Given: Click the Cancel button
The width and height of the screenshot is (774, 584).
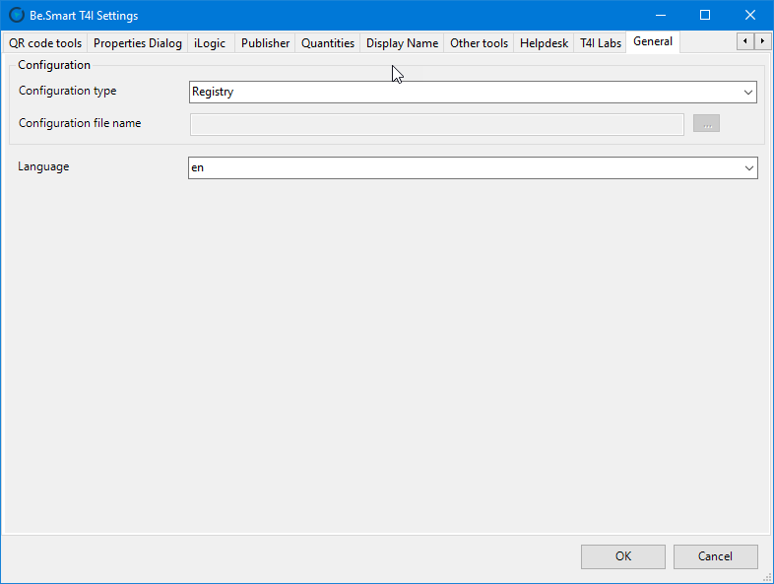Looking at the screenshot, I should pyautogui.click(x=715, y=556).
